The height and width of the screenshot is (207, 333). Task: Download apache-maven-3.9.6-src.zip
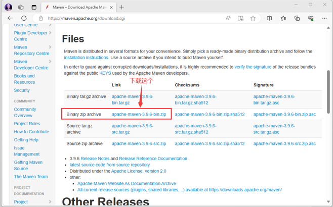tap(139, 144)
